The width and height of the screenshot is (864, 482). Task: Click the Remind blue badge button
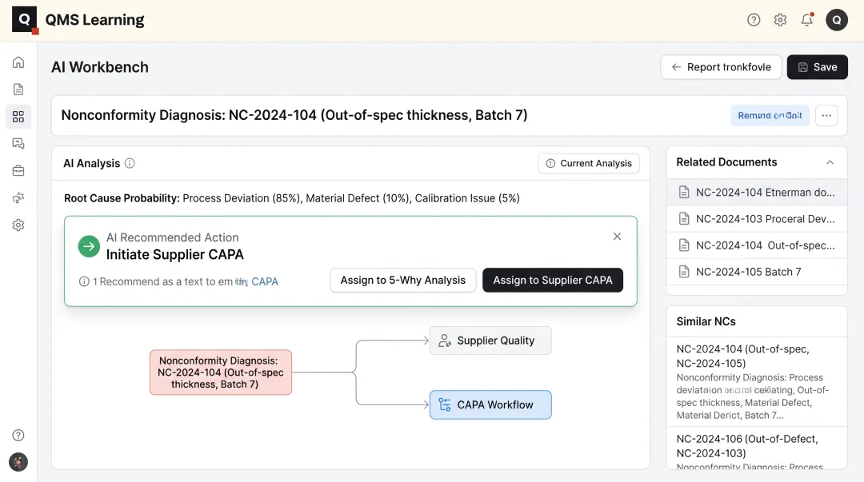(770, 116)
